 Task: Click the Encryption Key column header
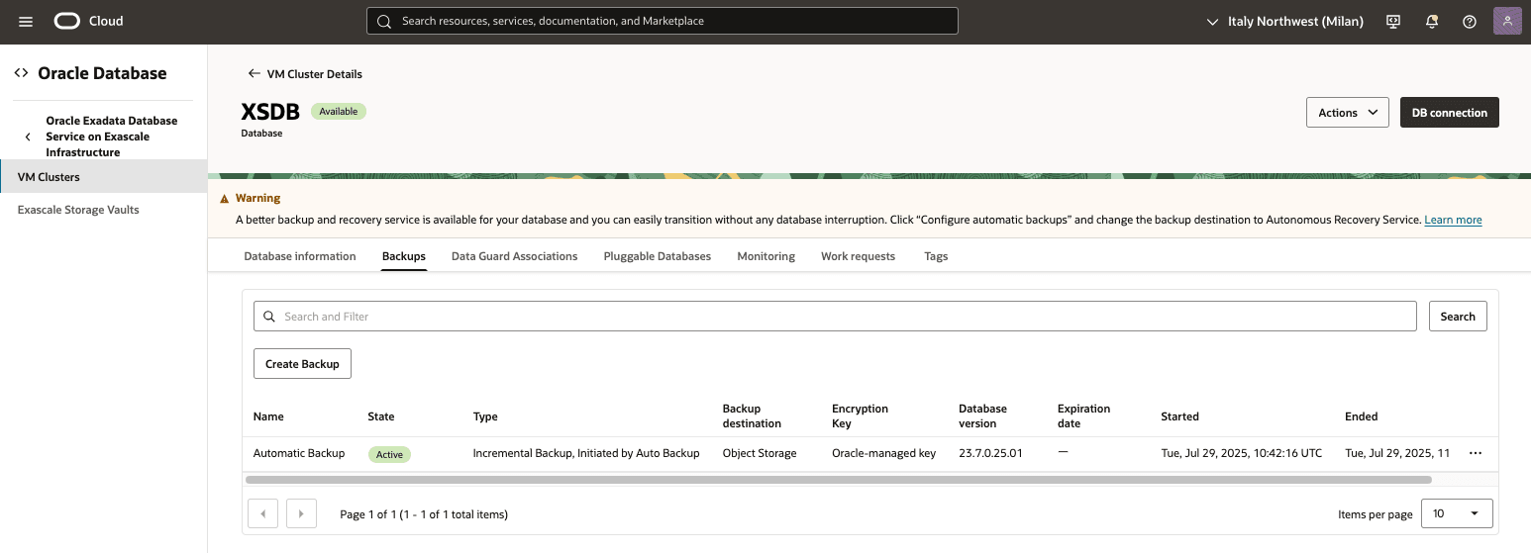pos(860,415)
